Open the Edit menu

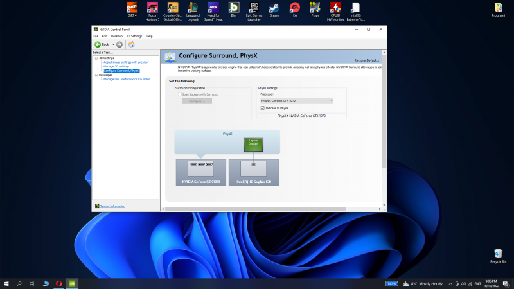105,36
